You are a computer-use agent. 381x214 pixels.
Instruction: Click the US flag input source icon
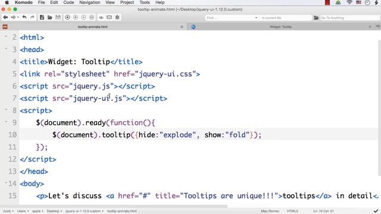(x=358, y=2)
